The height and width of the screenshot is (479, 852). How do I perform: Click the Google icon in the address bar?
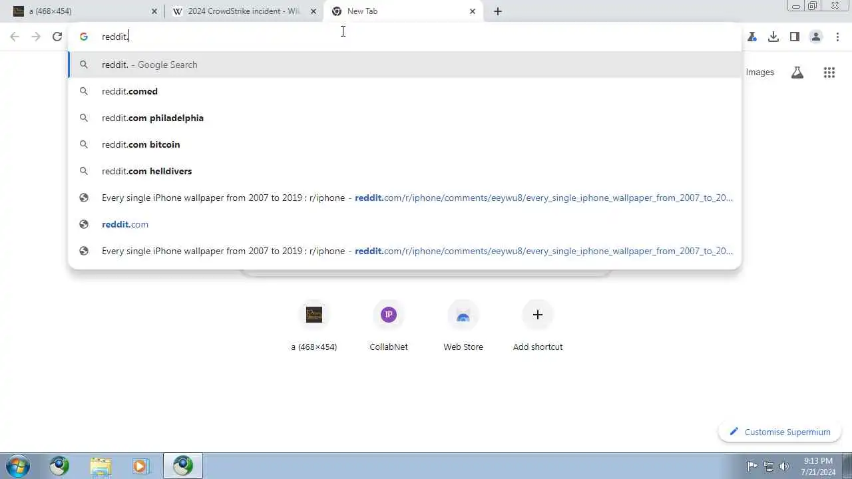click(84, 37)
